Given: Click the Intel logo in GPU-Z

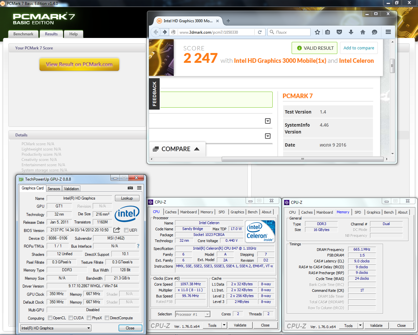Looking at the screenshot, I should 127,214.
